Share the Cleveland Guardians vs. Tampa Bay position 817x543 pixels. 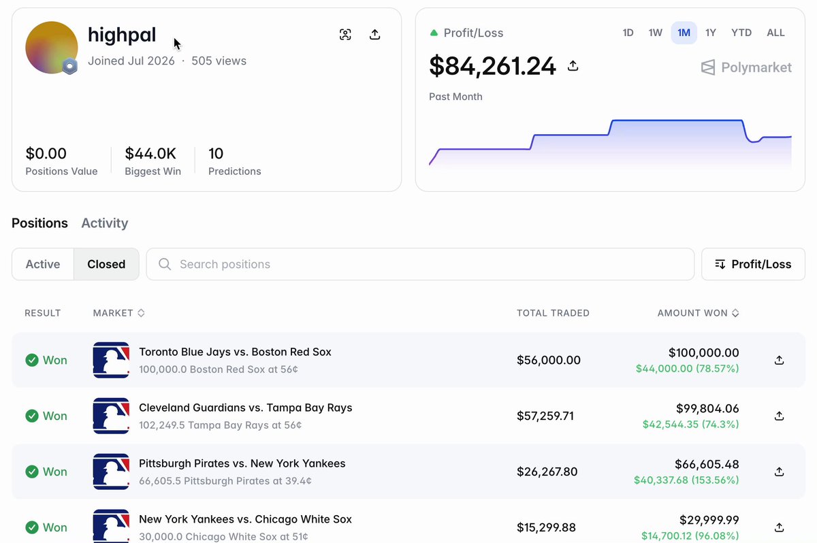780,416
